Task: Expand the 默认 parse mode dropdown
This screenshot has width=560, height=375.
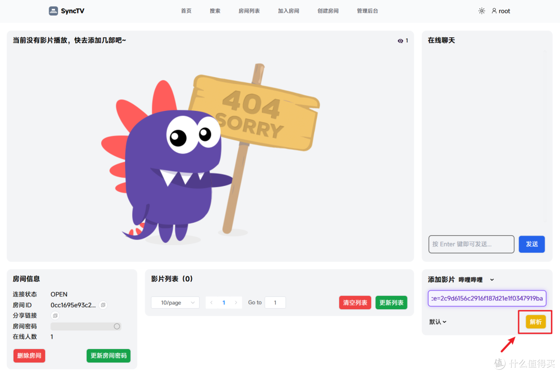Action: pos(438,322)
